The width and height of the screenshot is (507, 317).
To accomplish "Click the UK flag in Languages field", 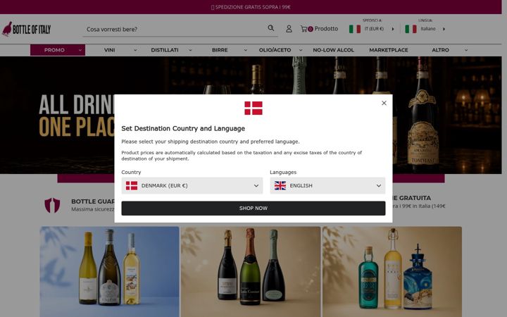I will [x=280, y=186].
